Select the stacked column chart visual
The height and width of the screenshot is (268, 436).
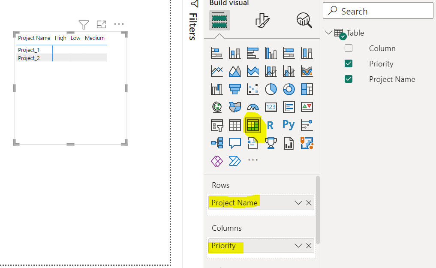pyautogui.click(x=235, y=53)
